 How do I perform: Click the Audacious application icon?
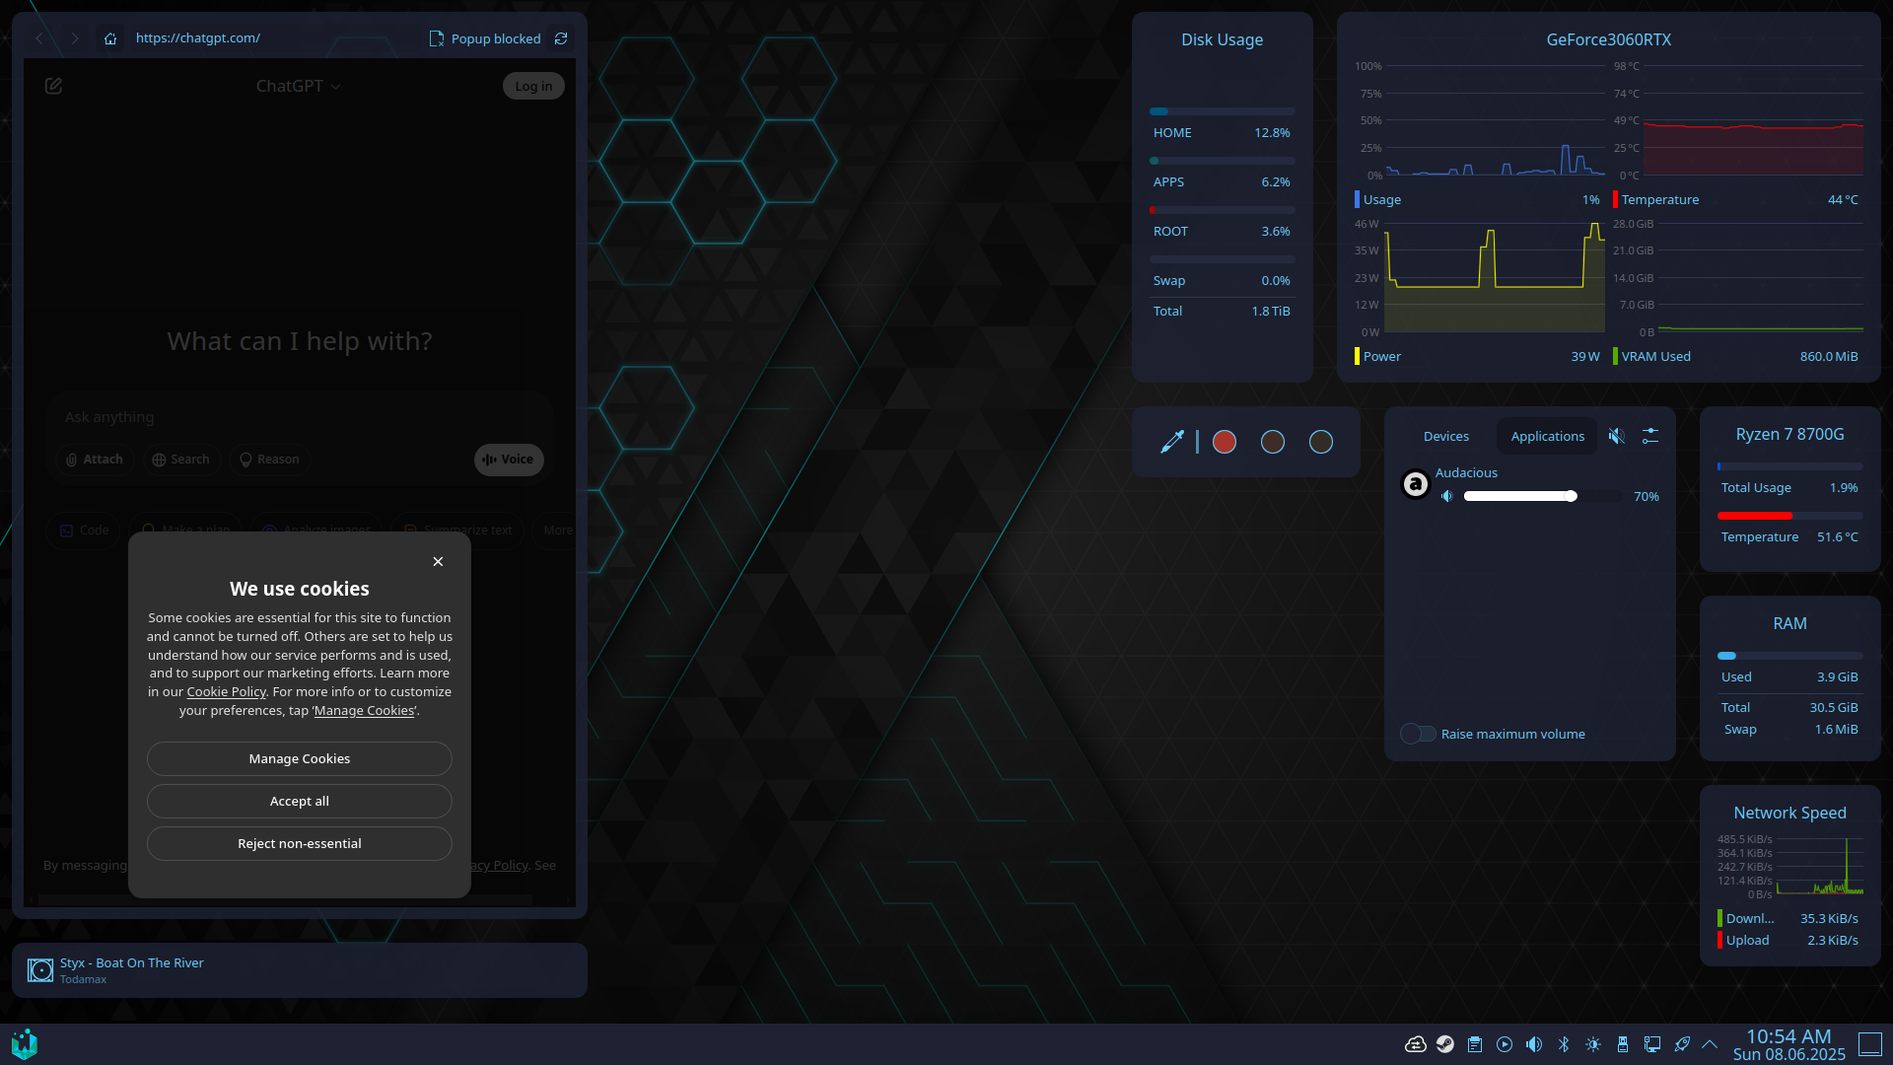[x=1416, y=484]
